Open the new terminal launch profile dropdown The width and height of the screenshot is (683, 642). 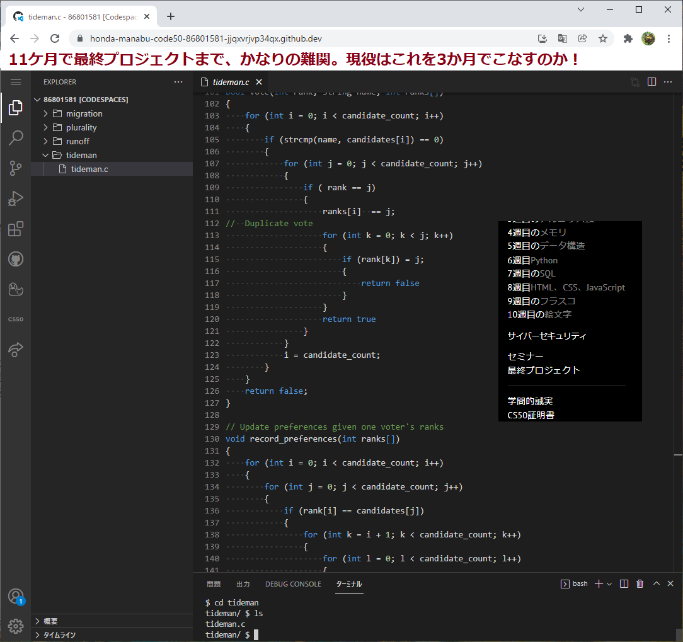tap(609, 584)
